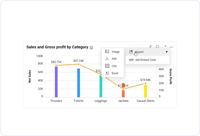This screenshot has width=200, height=136.
Task: Click the Trousers category axis label
Action: 56,101
